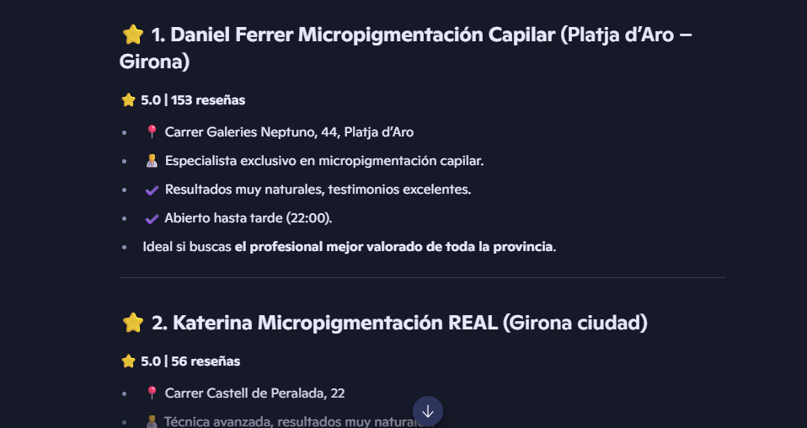Image resolution: width=807 pixels, height=428 pixels.
Task: Click the star icon beside Daniel Ferrer heading
Action: [x=133, y=35]
